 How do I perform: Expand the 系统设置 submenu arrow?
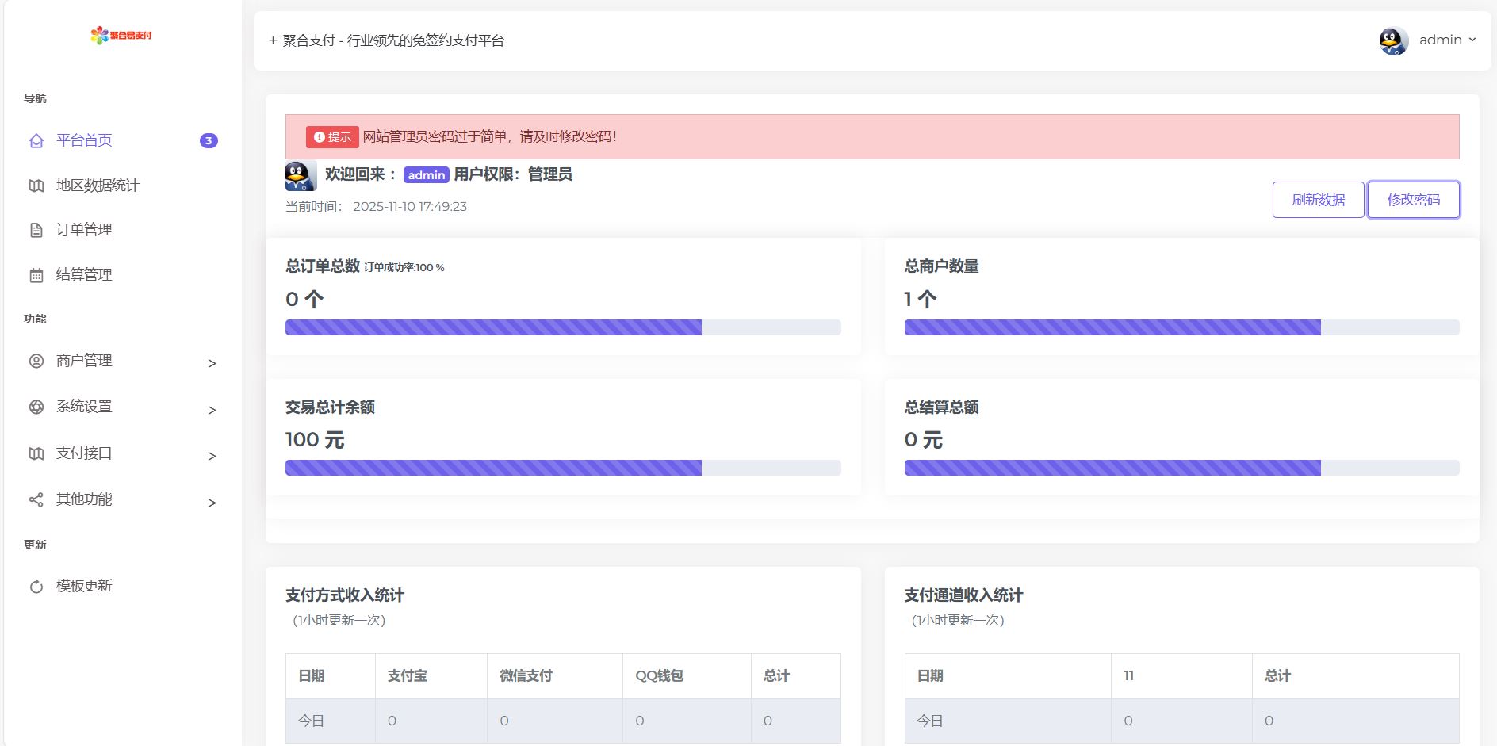[x=212, y=410]
